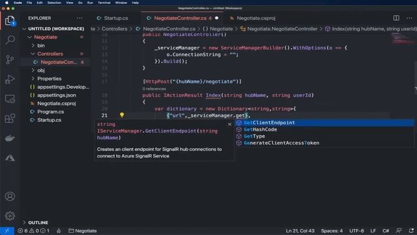Screen dimensions: 417x235
Task: Open the Selection menu
Action: pyautogui.click(x=54, y=3)
